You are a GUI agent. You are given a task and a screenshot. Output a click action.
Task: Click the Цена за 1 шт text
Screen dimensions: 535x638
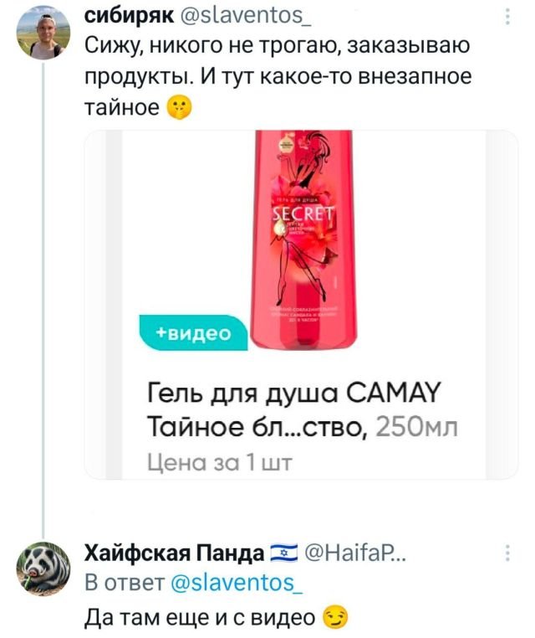click(x=219, y=463)
